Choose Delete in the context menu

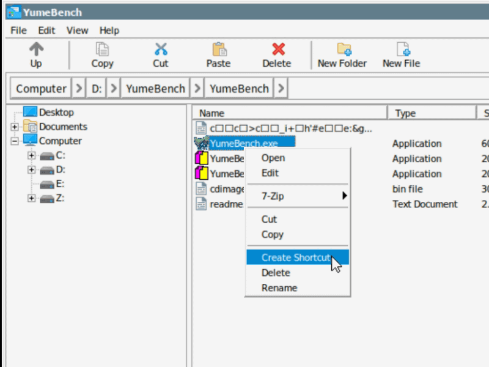pos(298,273)
